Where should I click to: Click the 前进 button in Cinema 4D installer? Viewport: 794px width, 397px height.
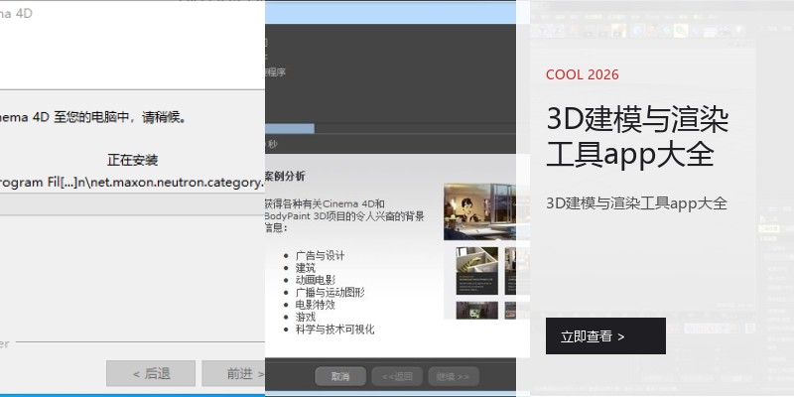point(233,374)
